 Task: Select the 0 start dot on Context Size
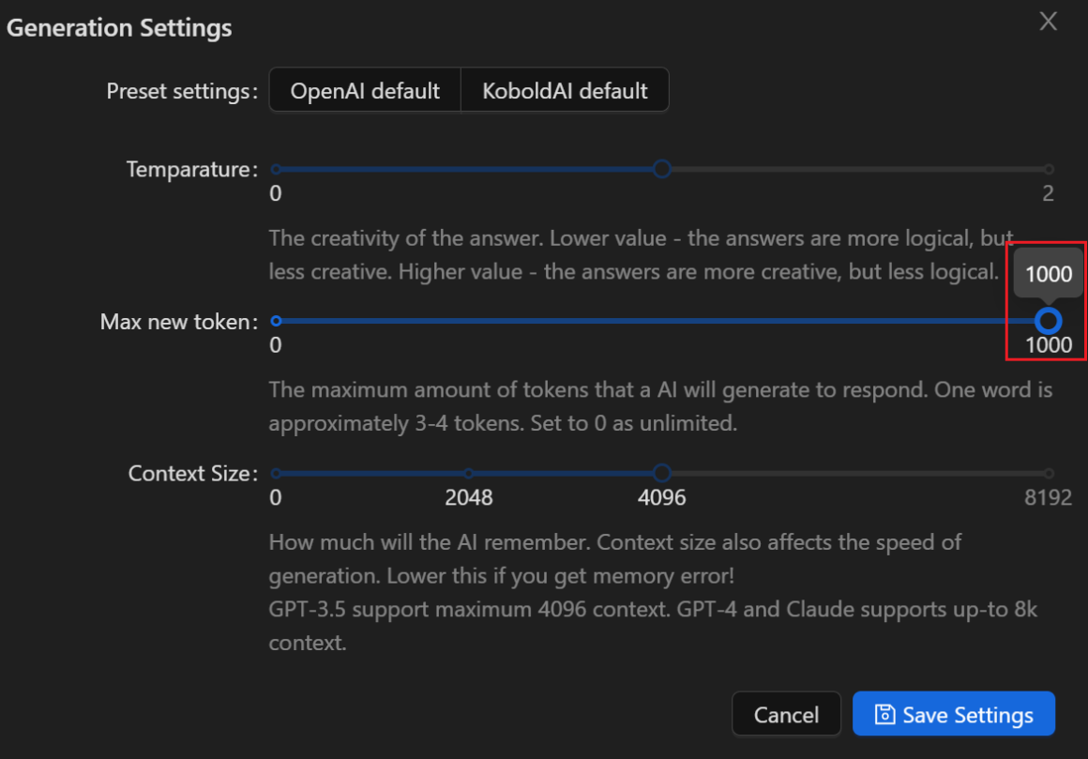276,474
